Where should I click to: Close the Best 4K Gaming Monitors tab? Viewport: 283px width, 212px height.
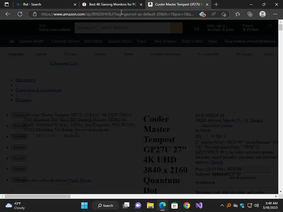click(141, 4)
